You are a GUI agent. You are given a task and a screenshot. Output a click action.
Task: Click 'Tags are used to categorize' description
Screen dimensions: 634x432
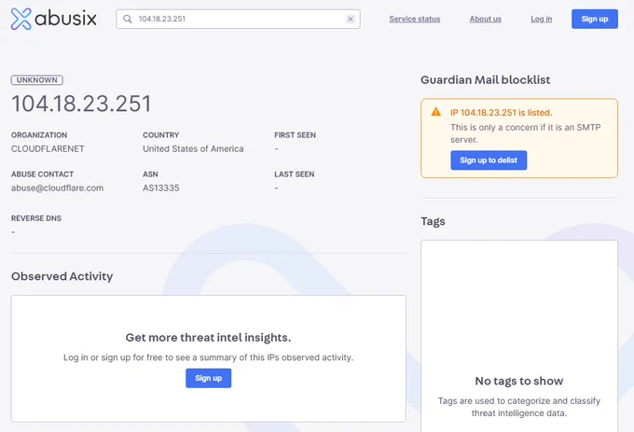click(x=519, y=407)
